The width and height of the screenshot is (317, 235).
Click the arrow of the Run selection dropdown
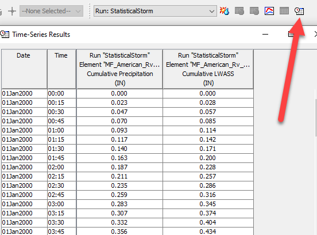click(x=212, y=12)
